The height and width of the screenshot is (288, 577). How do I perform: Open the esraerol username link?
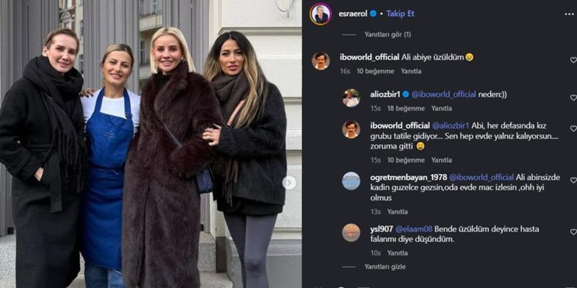click(354, 14)
